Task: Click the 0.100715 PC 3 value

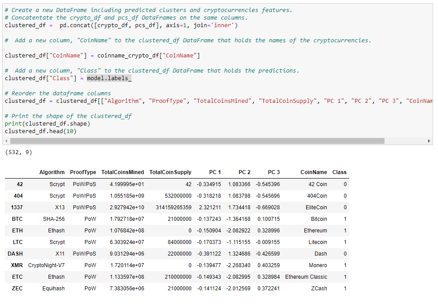Action: (x=269, y=219)
